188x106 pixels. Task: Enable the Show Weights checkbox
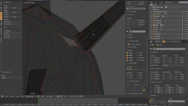127,63
